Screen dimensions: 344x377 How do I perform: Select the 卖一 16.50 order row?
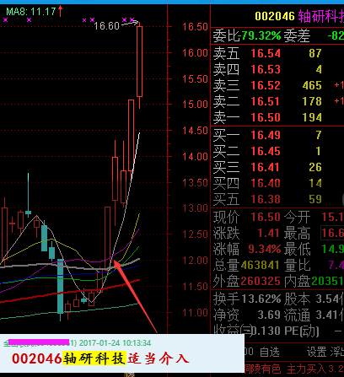(277, 117)
